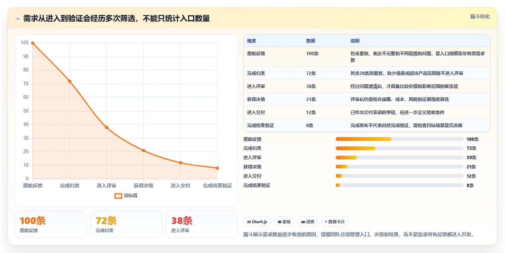Click the 漏斗转化 label in header
This screenshot has width=505, height=253.
tap(480, 16)
